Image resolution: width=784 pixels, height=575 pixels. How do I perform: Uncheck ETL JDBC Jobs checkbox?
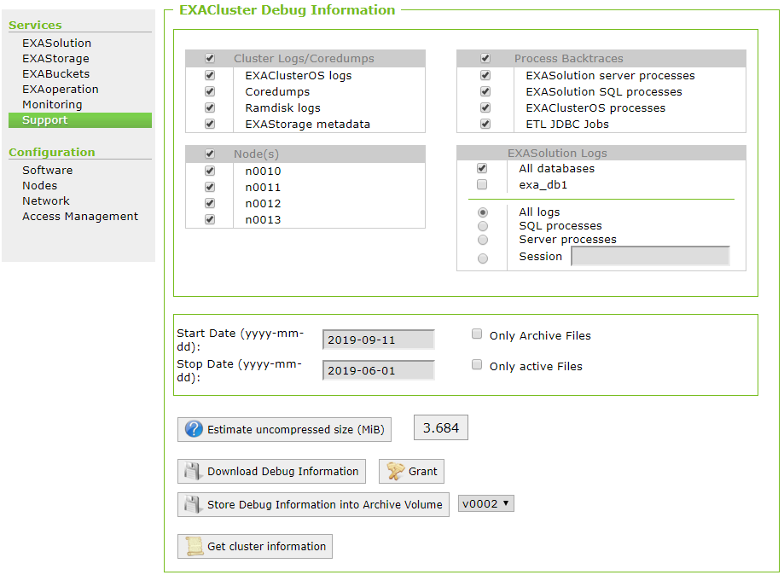(485, 124)
